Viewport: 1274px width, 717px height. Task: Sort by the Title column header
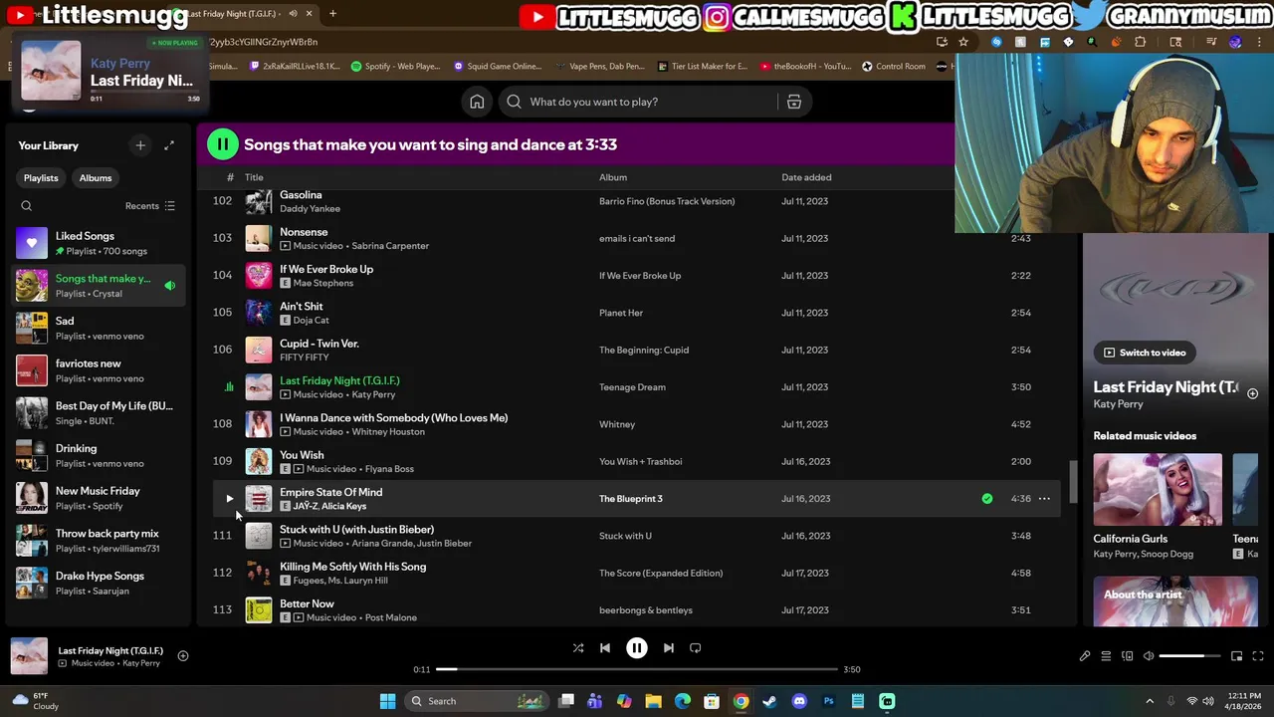pyautogui.click(x=254, y=177)
